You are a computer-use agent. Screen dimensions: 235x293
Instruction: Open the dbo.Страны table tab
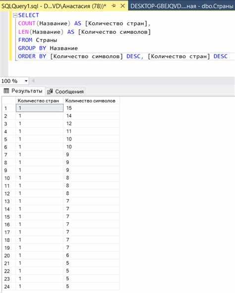181,6
